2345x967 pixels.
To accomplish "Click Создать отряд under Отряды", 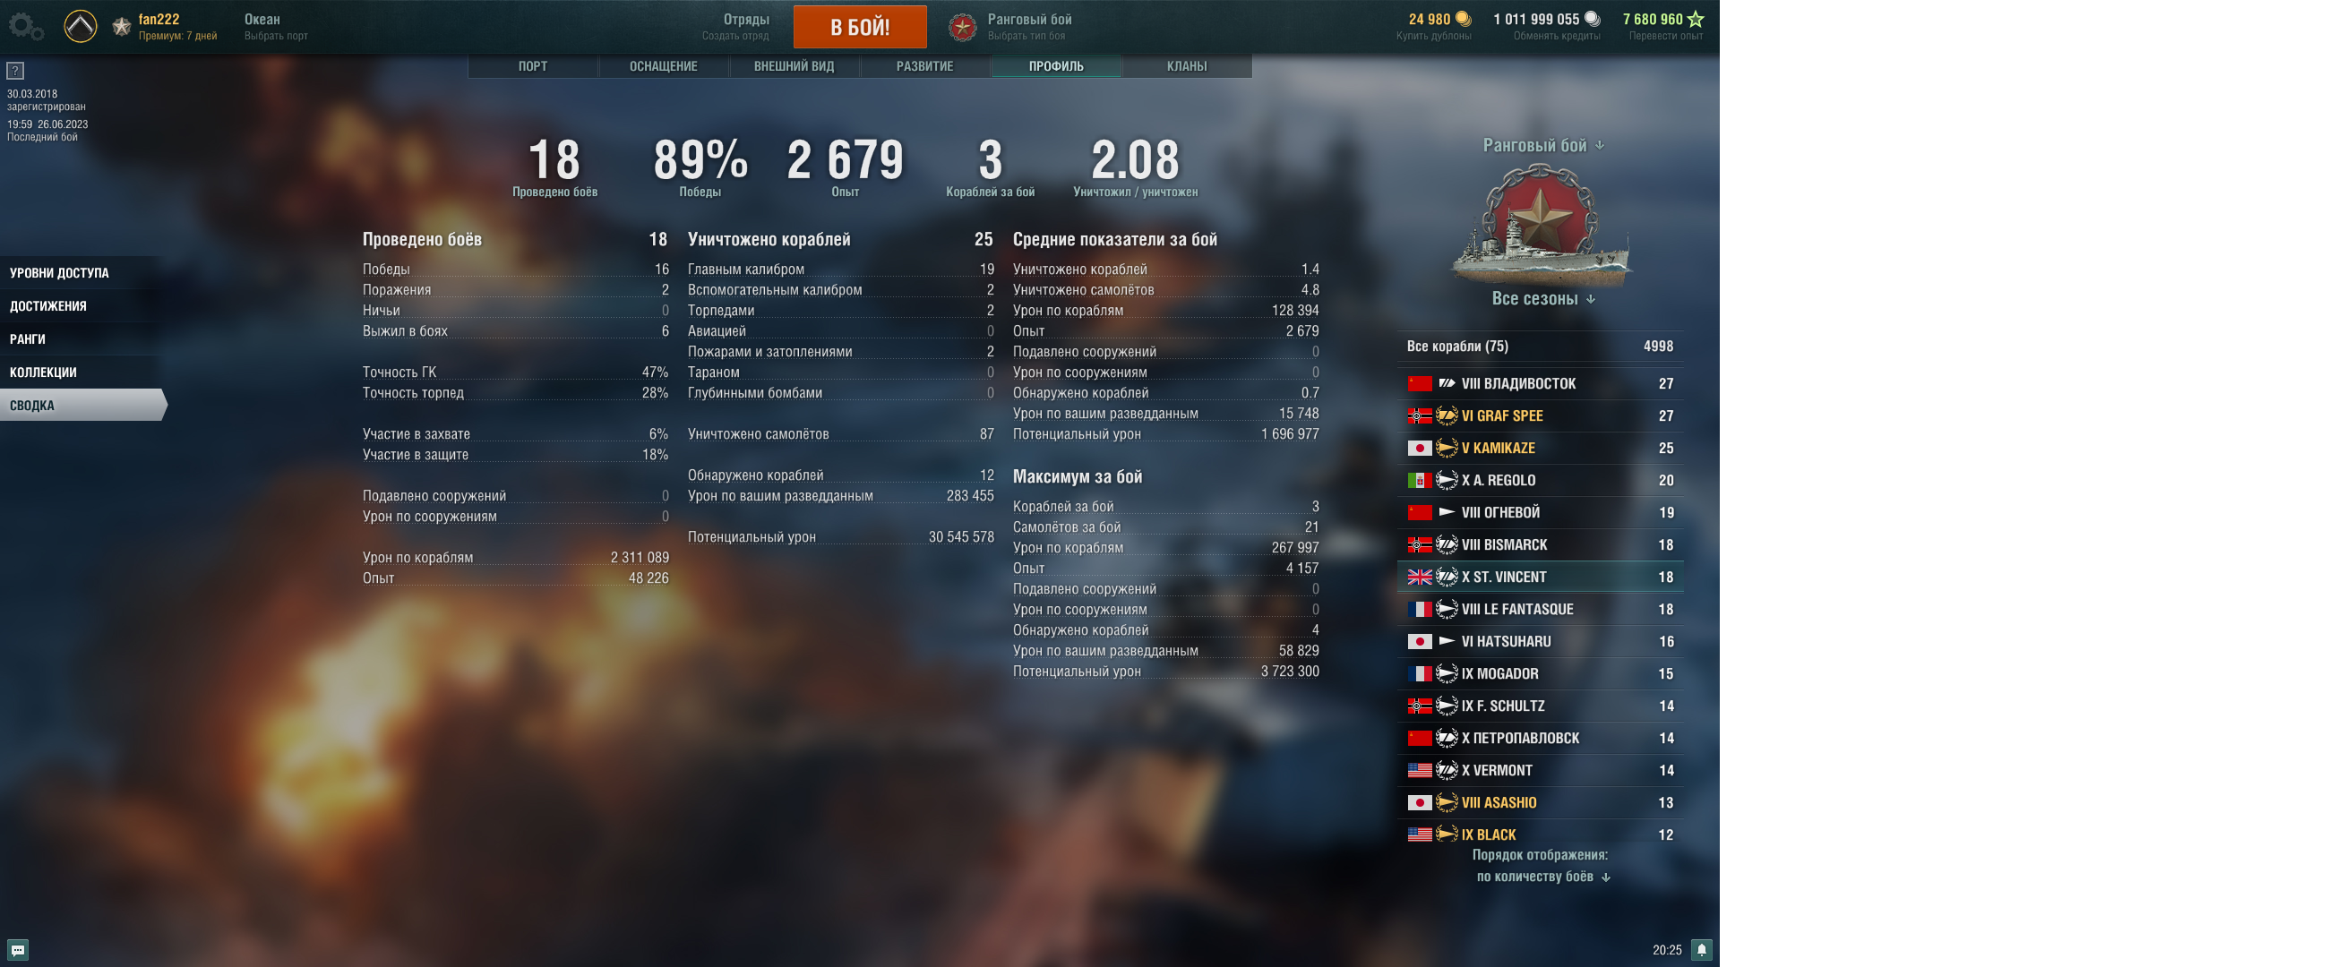I will click(x=734, y=37).
